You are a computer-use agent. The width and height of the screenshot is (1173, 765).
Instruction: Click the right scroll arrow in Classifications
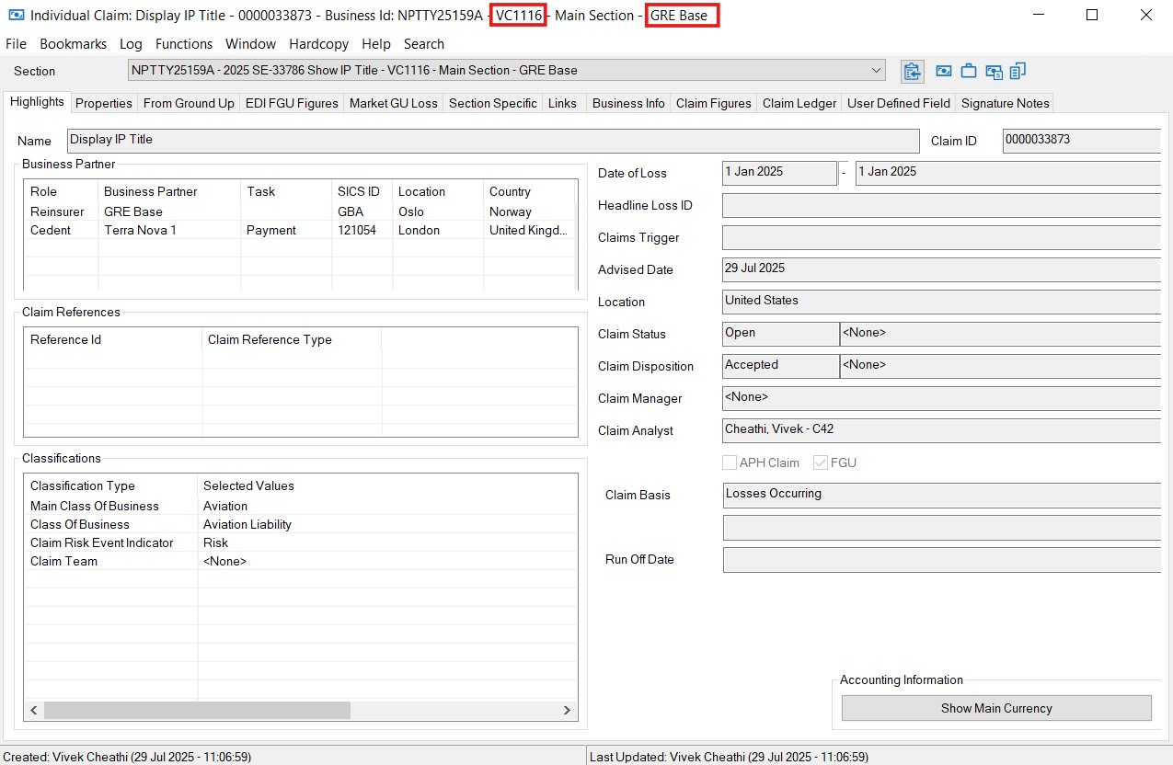point(568,710)
